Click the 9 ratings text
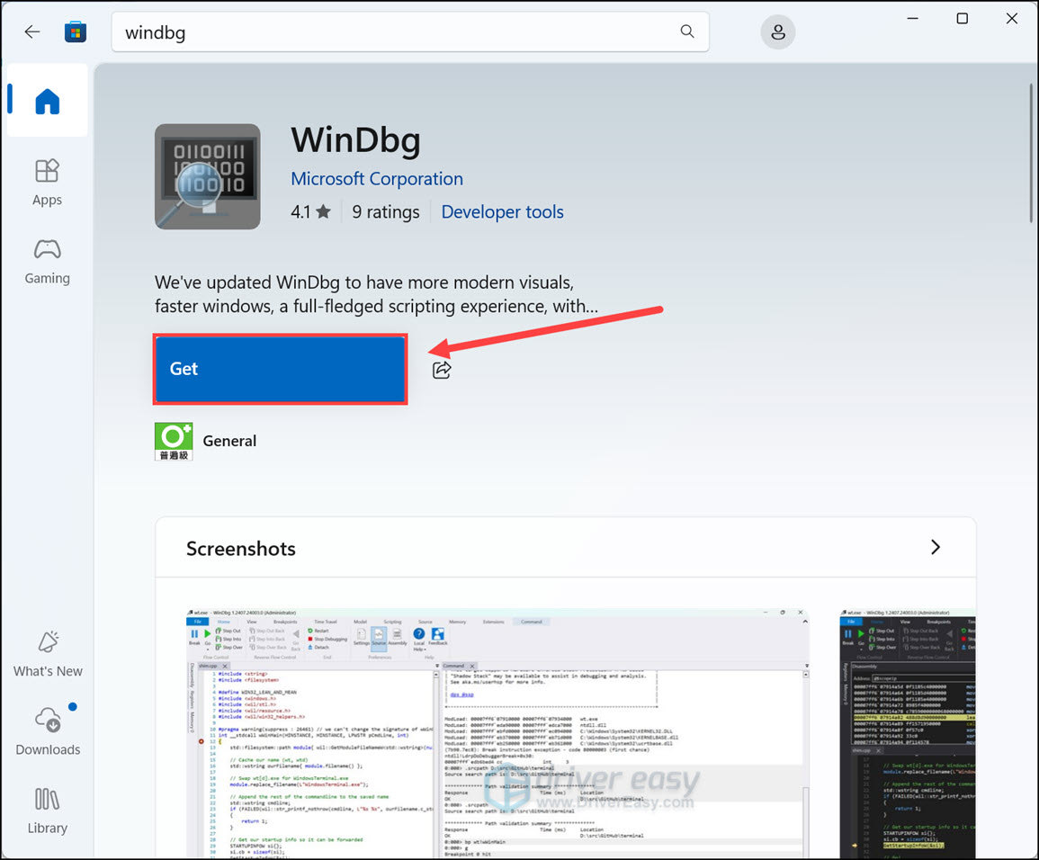This screenshot has height=860, width=1039. click(x=386, y=212)
